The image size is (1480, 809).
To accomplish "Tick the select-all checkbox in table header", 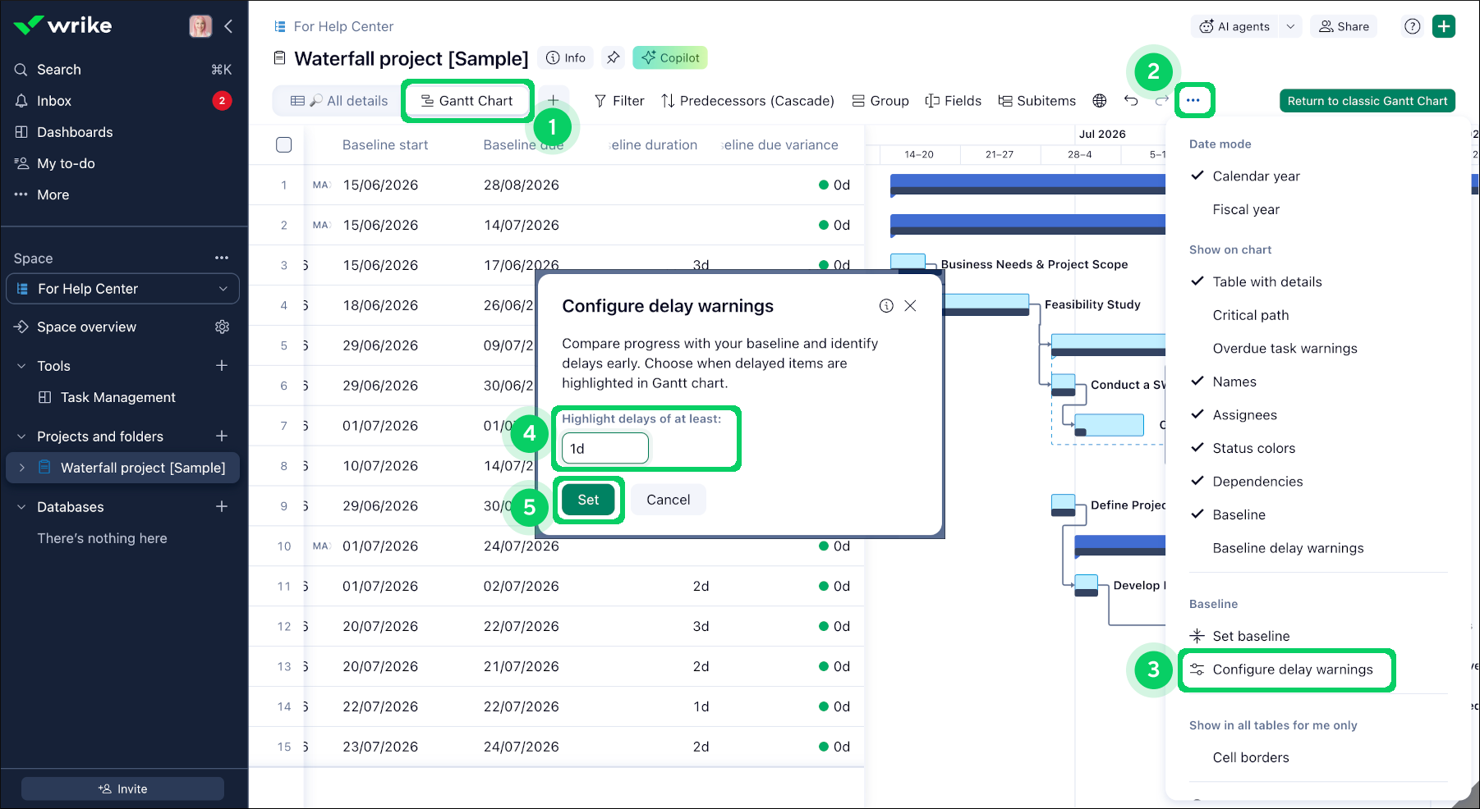I will 284,145.
